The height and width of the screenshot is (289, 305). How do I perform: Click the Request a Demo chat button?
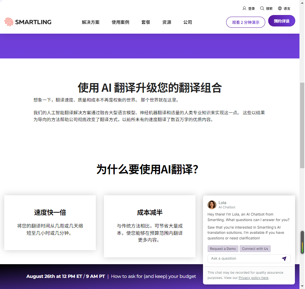click(223, 249)
